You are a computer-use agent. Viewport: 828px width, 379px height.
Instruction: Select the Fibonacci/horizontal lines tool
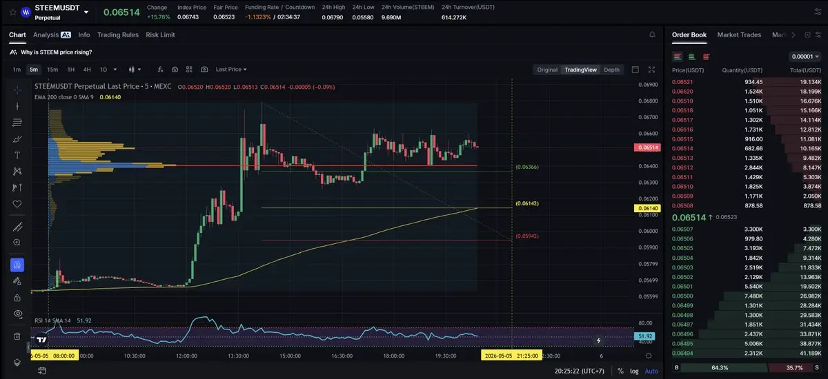(17, 123)
